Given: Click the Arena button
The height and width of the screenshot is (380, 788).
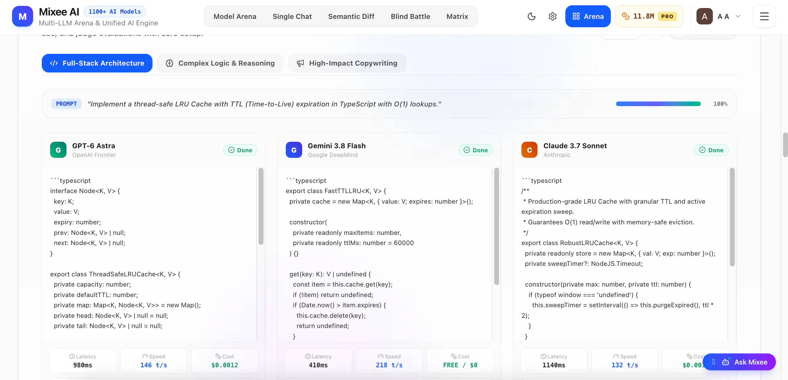Looking at the screenshot, I should [x=588, y=16].
